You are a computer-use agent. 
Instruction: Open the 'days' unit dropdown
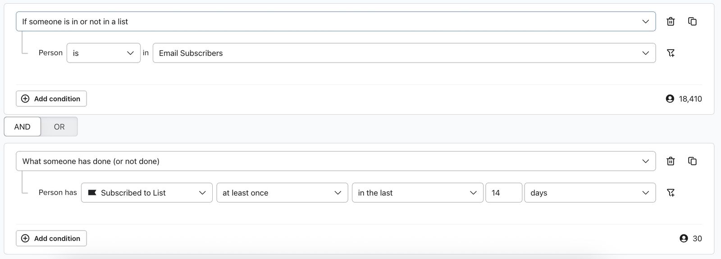click(590, 193)
